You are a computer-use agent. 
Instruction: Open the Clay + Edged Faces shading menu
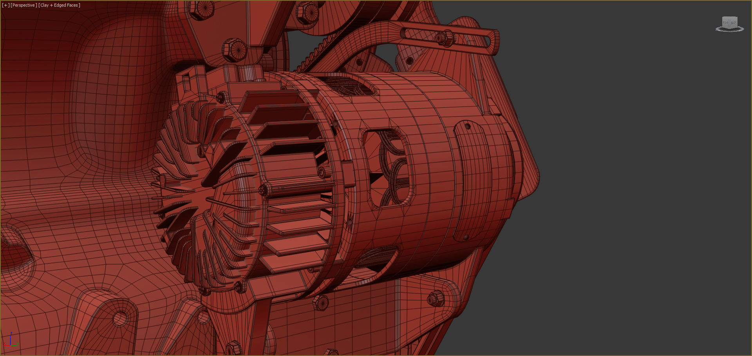coord(59,5)
